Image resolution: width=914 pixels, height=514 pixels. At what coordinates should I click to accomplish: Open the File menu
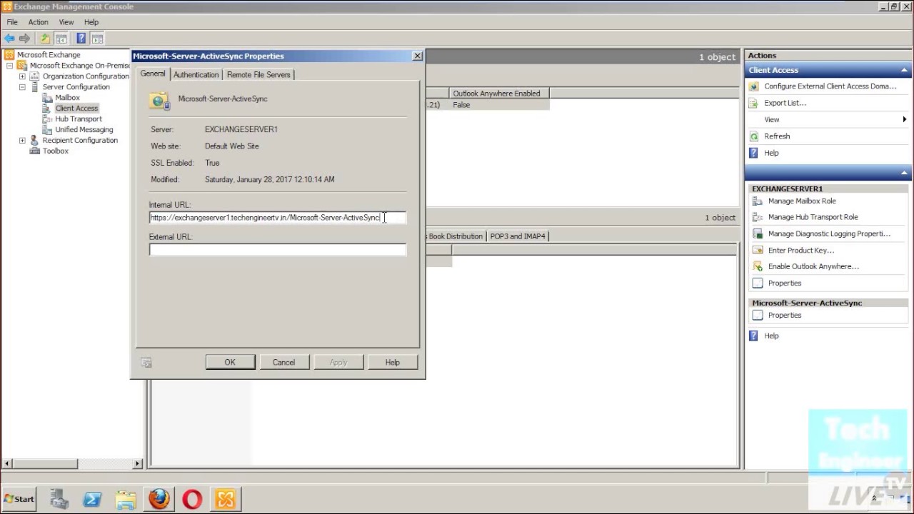tap(12, 22)
